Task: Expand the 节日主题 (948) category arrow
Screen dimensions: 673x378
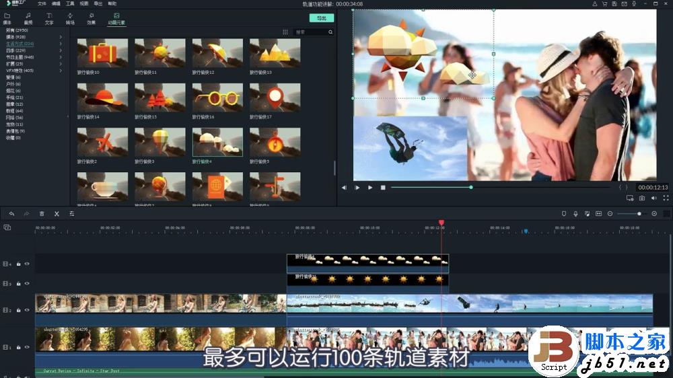Action: [61, 57]
